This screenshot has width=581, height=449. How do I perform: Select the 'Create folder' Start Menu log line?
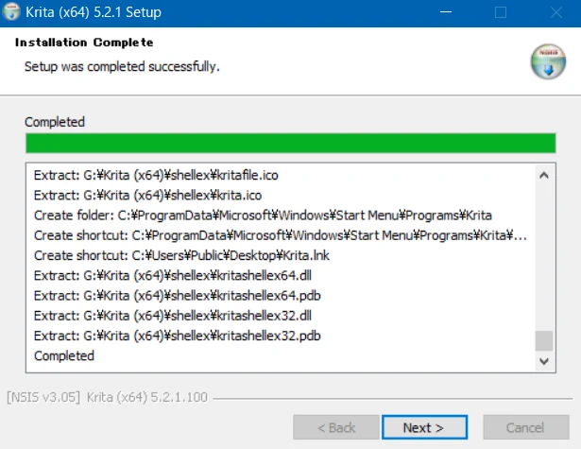coord(263,216)
